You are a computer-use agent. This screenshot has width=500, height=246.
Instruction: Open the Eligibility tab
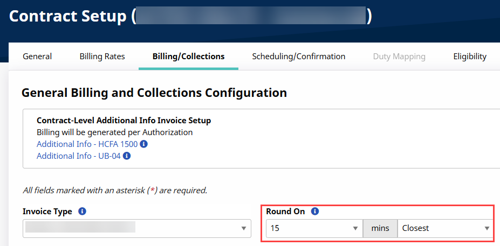[470, 57]
